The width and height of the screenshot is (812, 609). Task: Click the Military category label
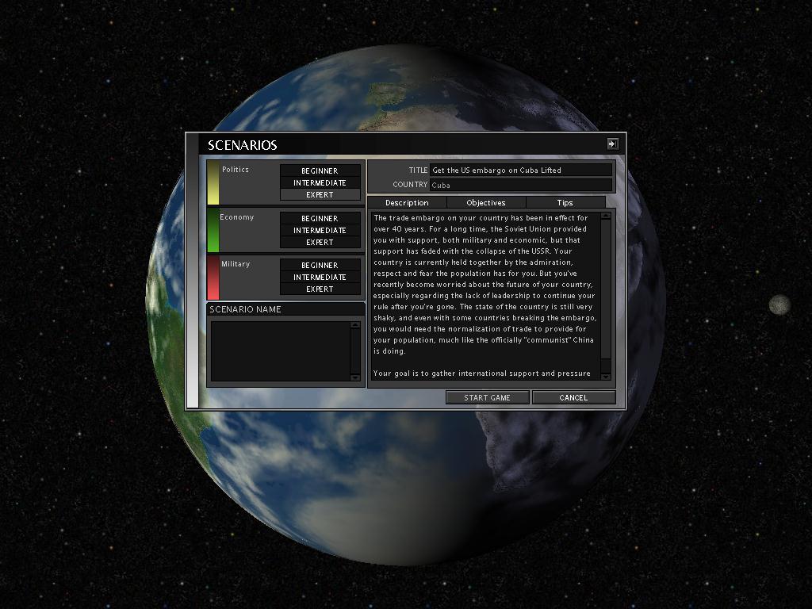[x=236, y=263]
